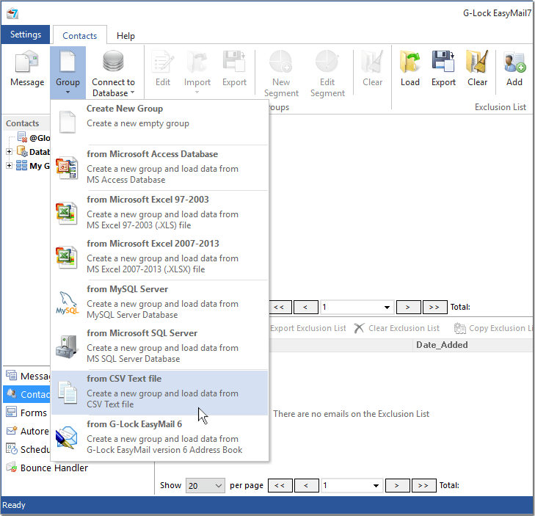Screen dimensions: 535x516
Task: Click Load exclusion list icon
Action: [x=410, y=69]
